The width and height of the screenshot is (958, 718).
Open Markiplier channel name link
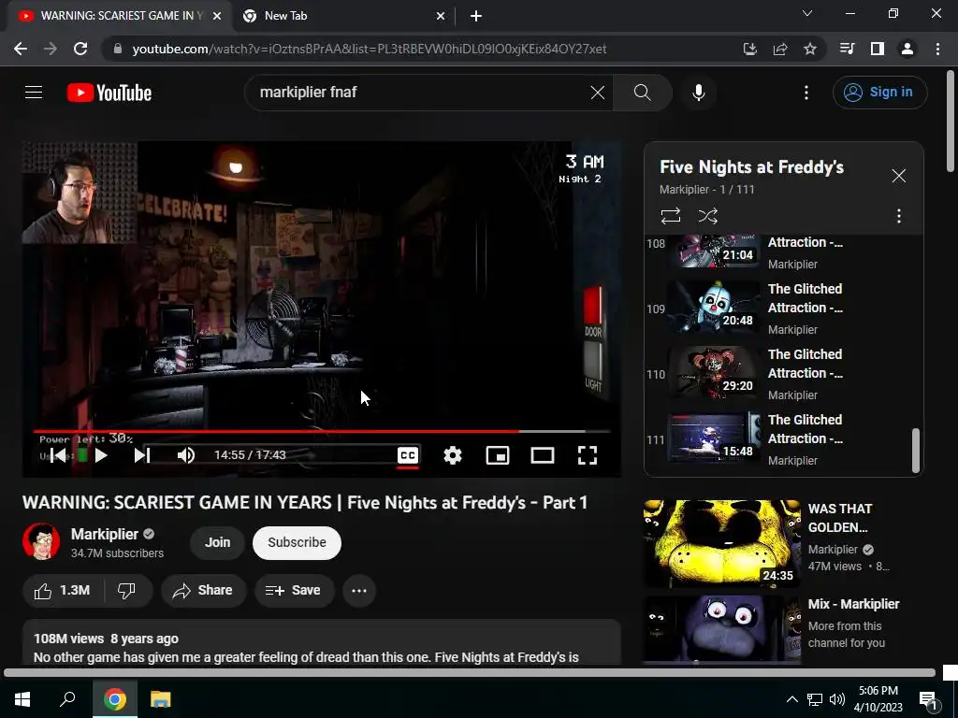(105, 534)
